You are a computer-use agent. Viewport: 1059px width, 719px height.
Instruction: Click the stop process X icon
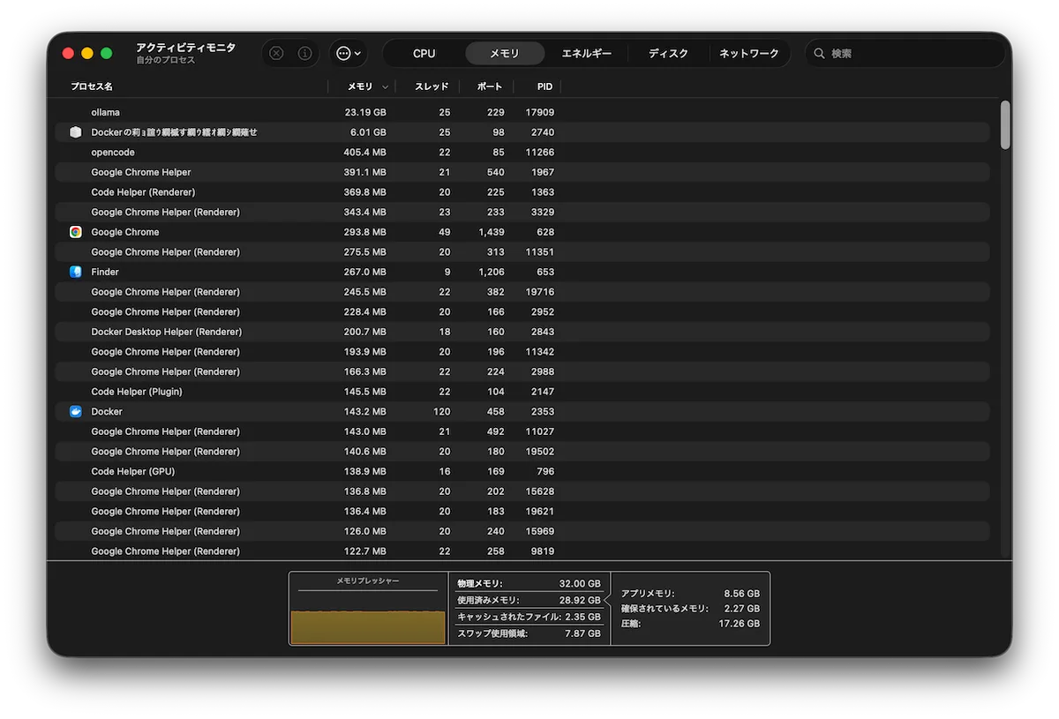(x=276, y=53)
